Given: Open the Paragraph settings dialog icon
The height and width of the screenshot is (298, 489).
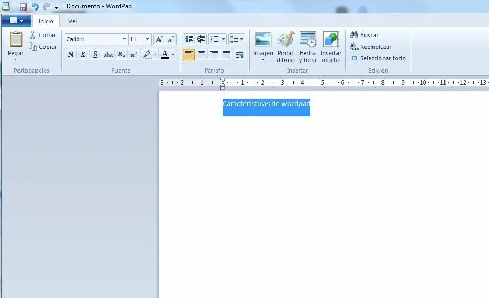Looking at the screenshot, I should click(x=239, y=55).
